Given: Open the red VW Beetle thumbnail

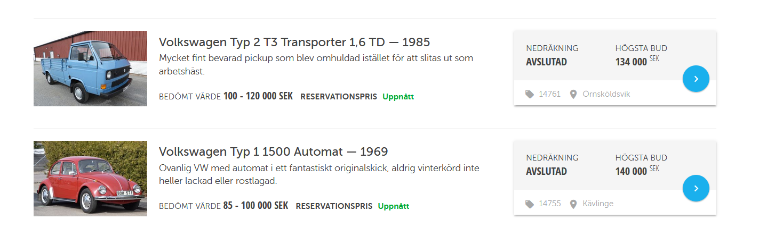Looking at the screenshot, I should point(90,178).
